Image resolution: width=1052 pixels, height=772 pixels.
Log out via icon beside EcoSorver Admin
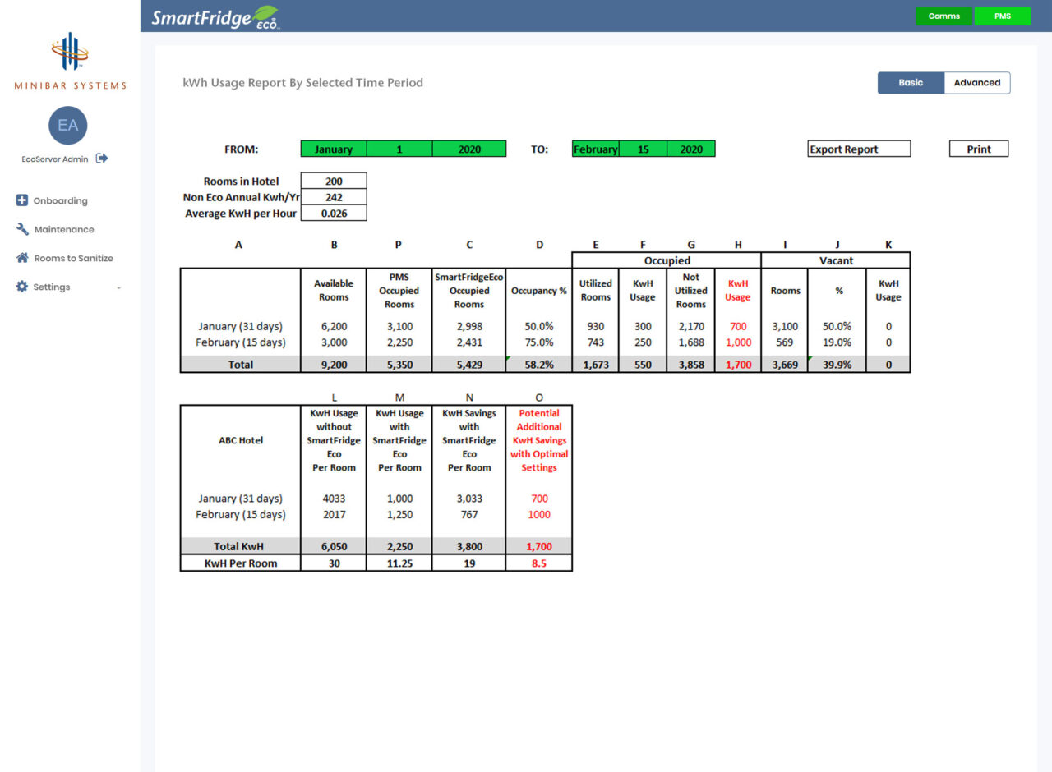pyautogui.click(x=101, y=159)
